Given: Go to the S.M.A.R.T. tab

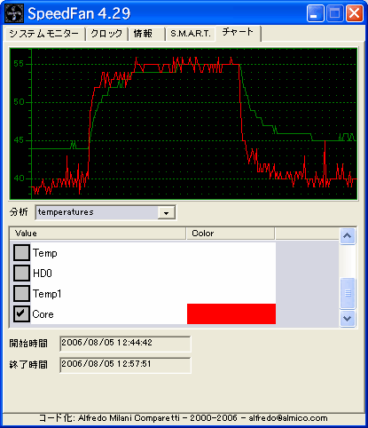Looking at the screenshot, I should pyautogui.click(x=191, y=34).
